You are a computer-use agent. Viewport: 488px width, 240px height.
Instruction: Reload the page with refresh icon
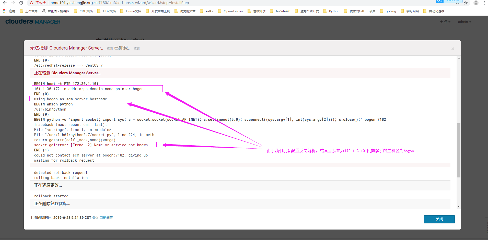[x=21, y=3]
